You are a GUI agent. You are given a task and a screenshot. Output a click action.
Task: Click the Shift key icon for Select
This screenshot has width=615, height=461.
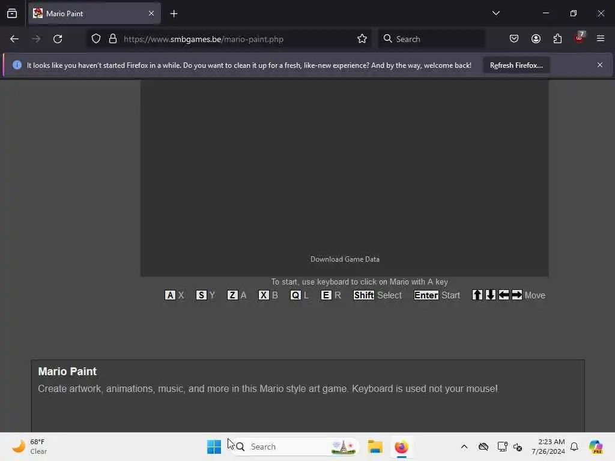[364, 295]
